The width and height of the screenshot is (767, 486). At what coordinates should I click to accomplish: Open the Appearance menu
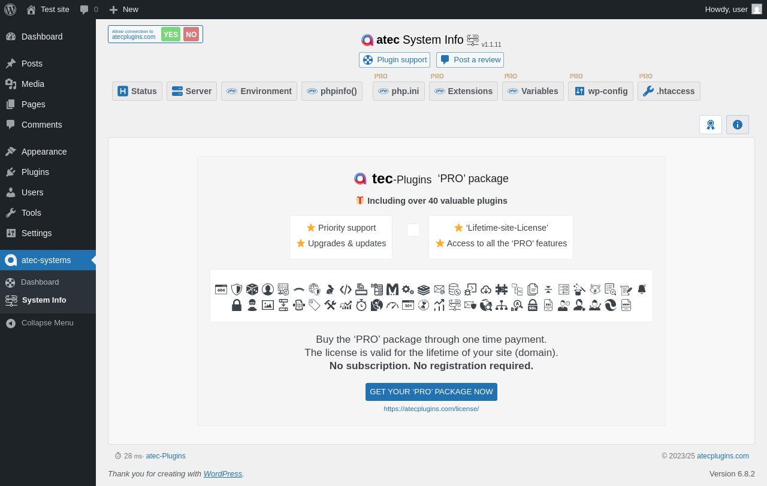(48, 152)
